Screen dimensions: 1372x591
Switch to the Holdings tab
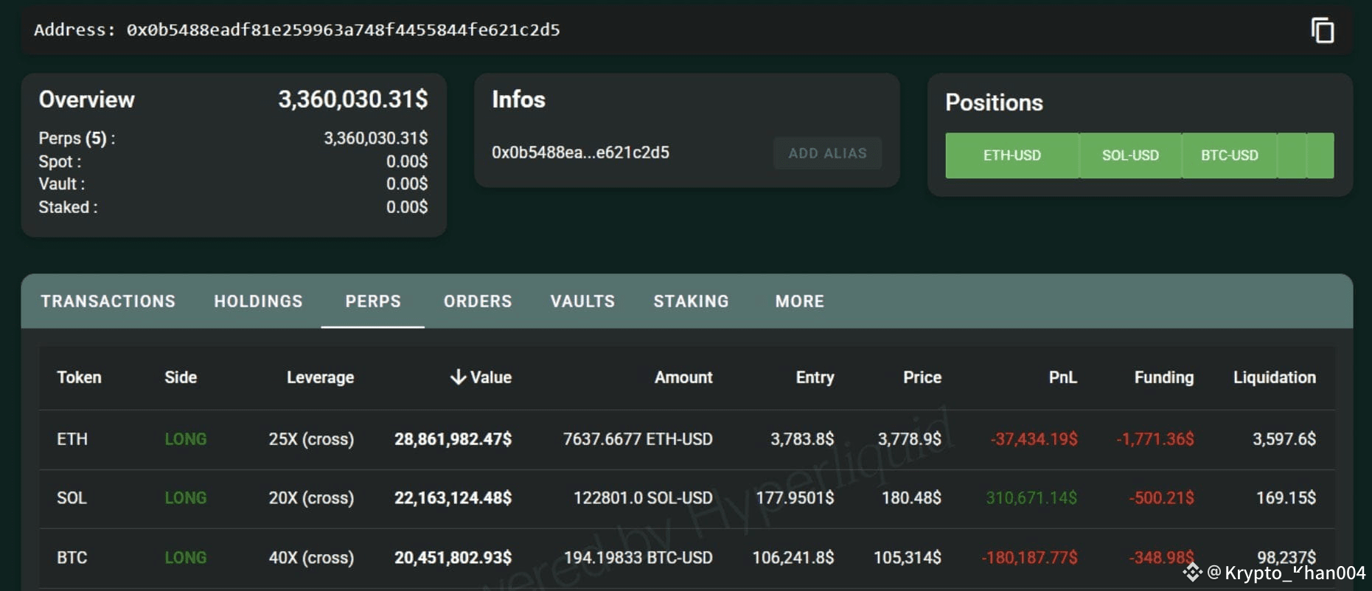click(258, 301)
